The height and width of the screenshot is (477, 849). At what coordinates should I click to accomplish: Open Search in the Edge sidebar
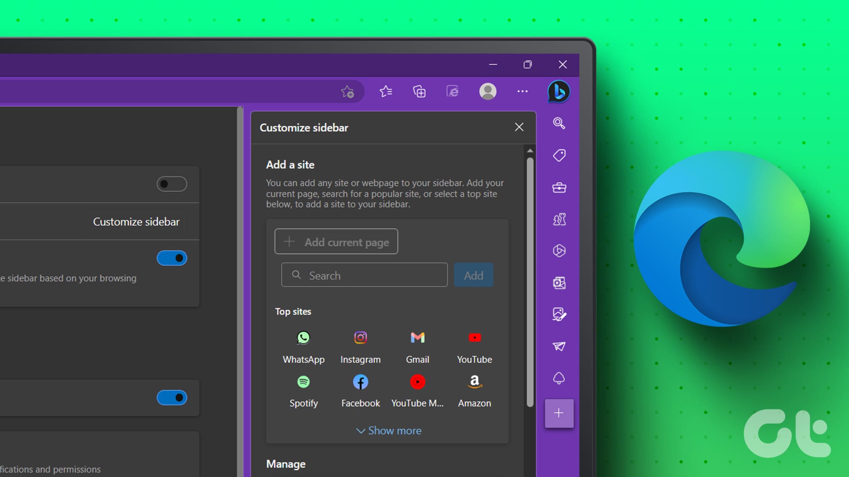[558, 124]
